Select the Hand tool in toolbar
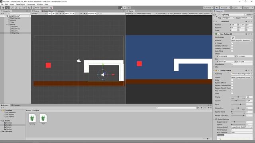 pos(3,8)
